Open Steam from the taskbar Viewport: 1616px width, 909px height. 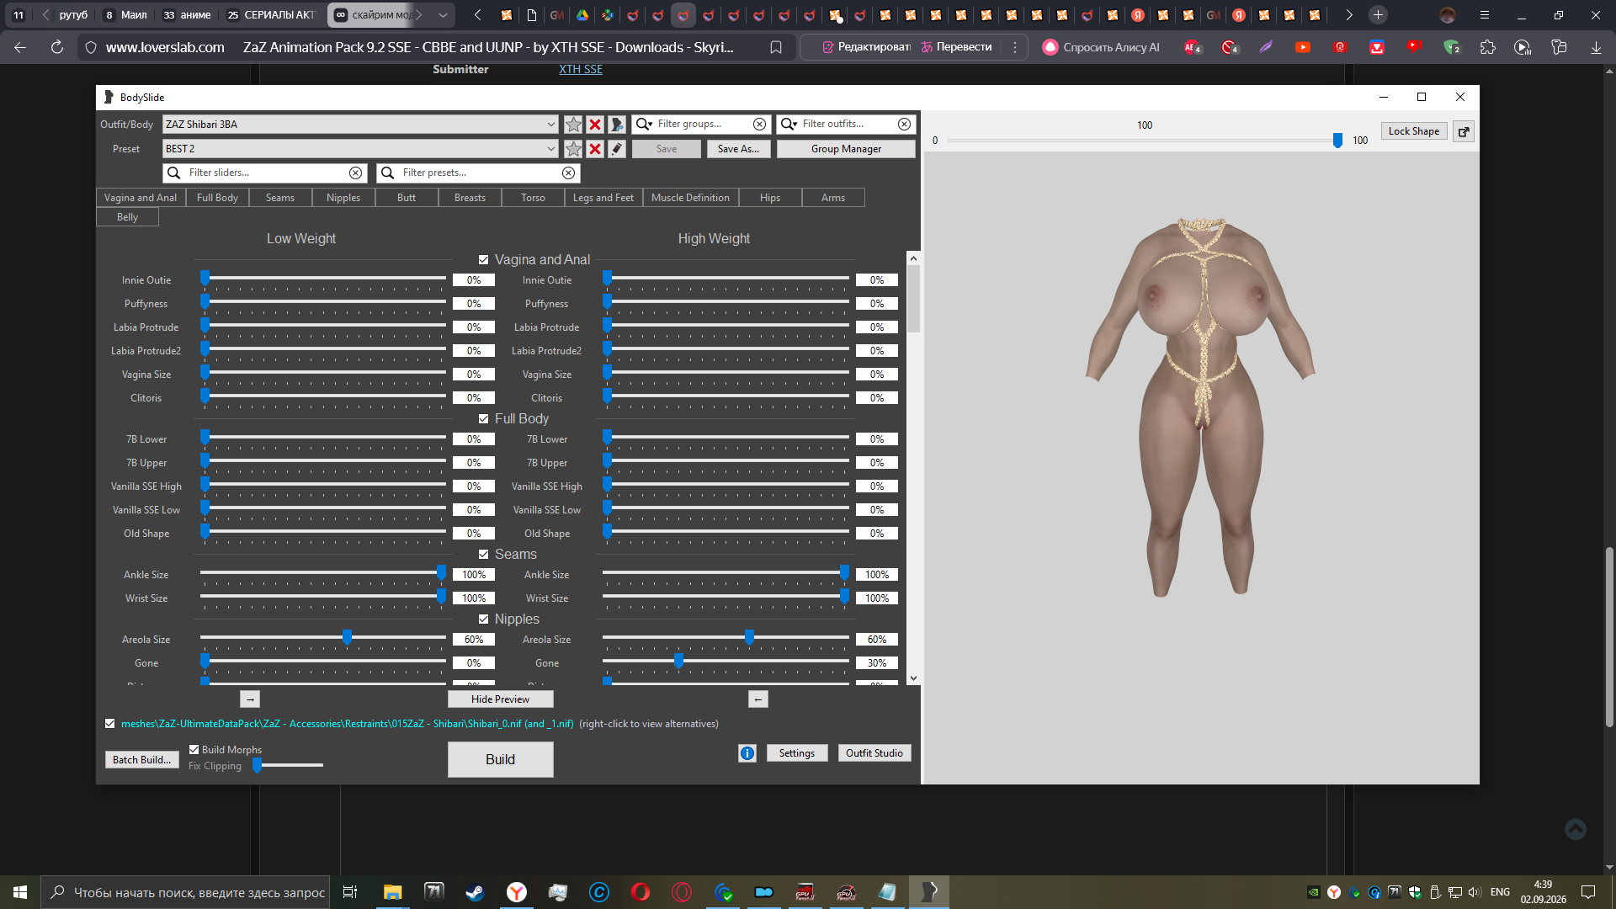[475, 892]
